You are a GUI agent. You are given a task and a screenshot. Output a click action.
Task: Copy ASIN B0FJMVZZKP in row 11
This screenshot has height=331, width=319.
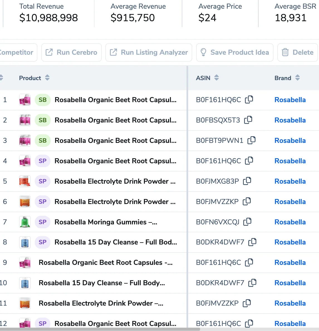click(247, 303)
